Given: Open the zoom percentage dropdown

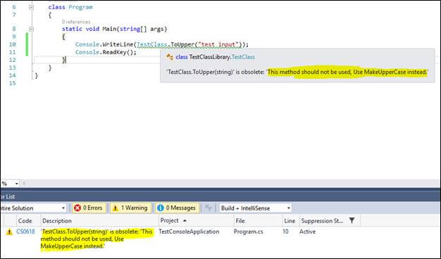Looking at the screenshot, I should [16, 184].
